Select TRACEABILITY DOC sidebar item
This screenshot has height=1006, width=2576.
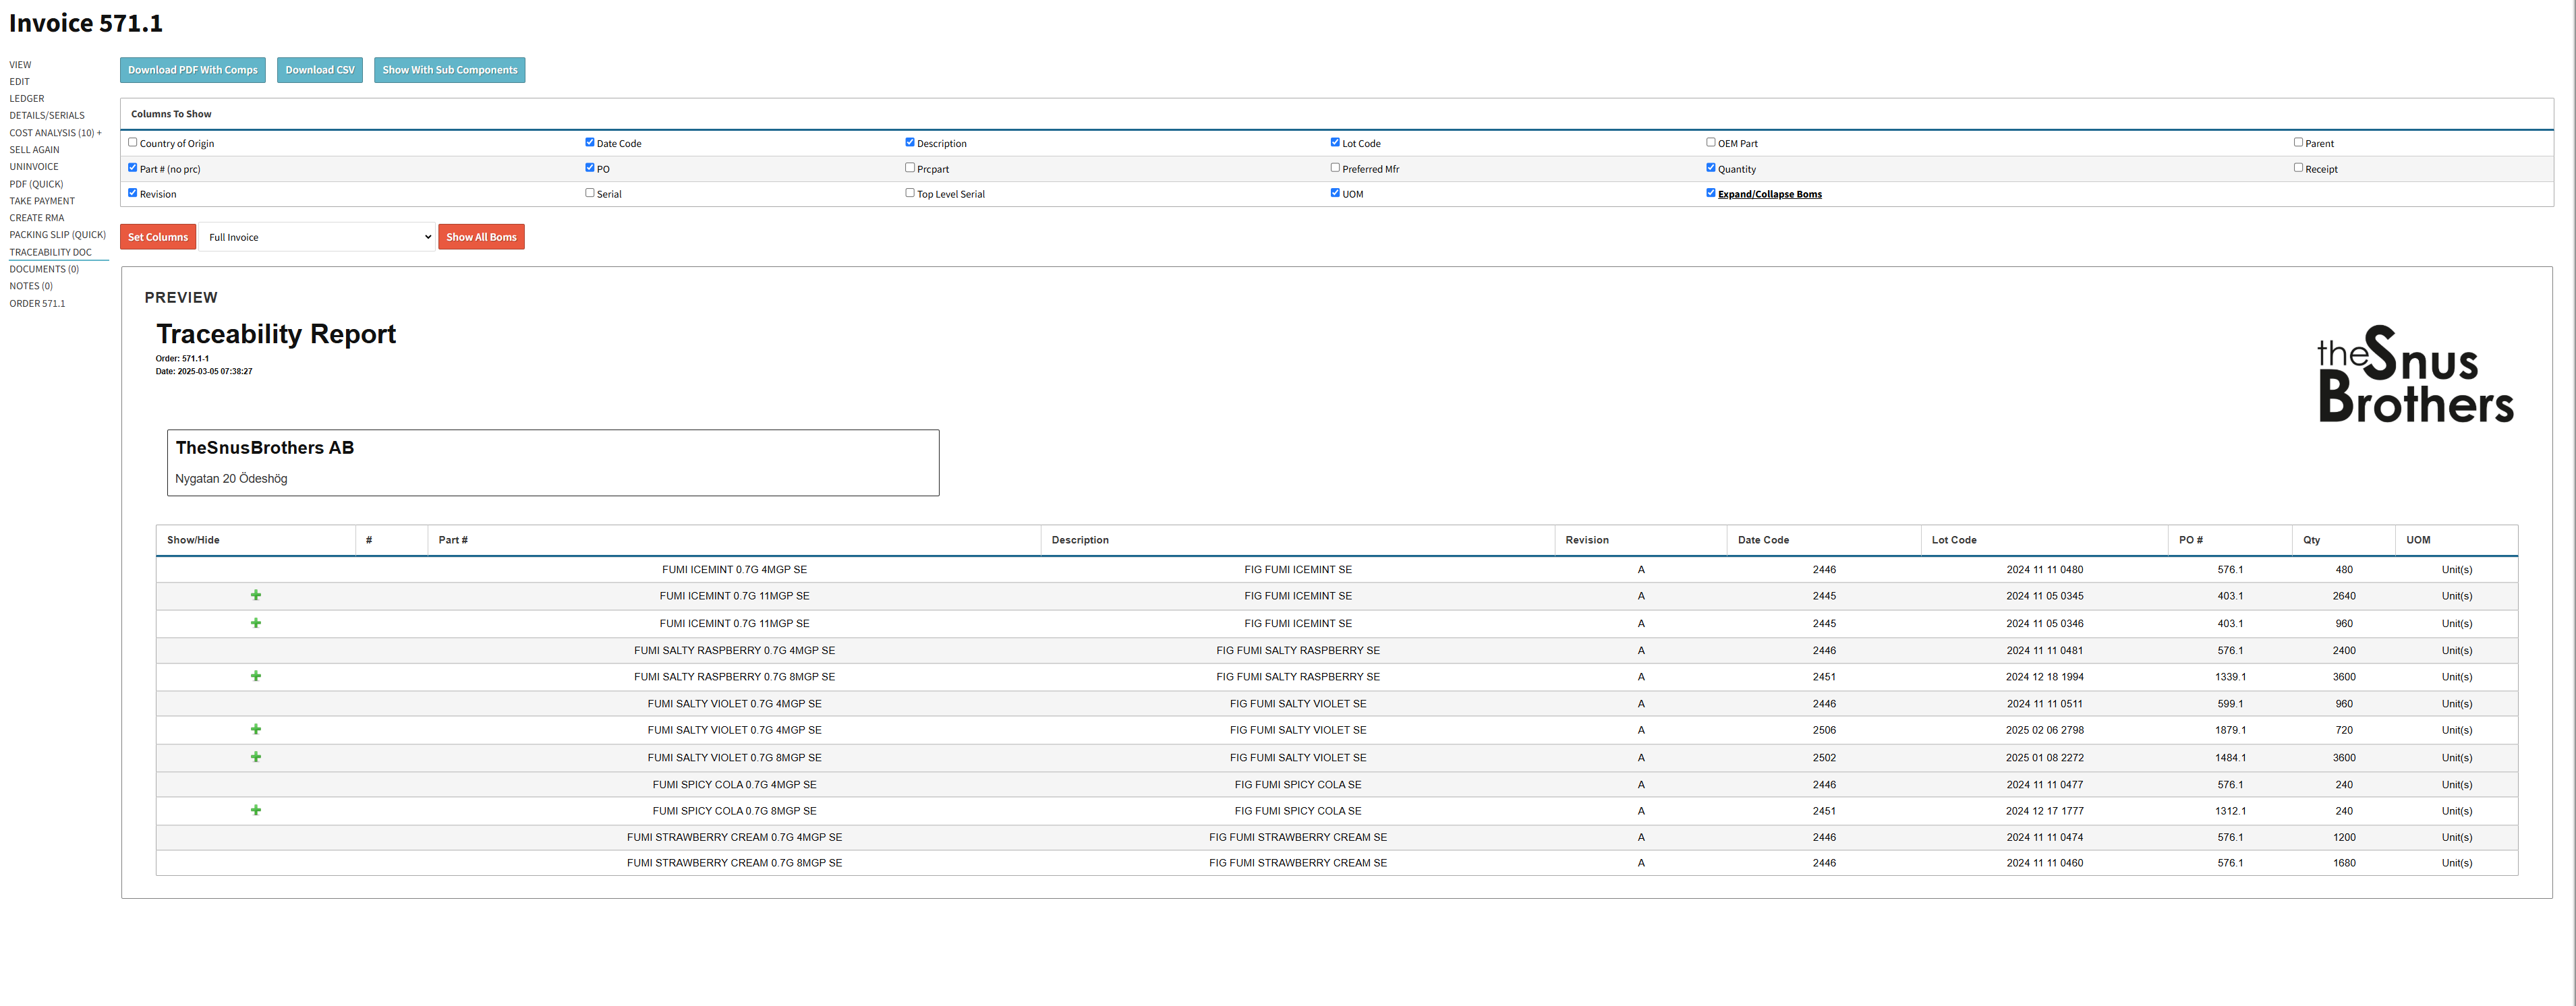50,252
